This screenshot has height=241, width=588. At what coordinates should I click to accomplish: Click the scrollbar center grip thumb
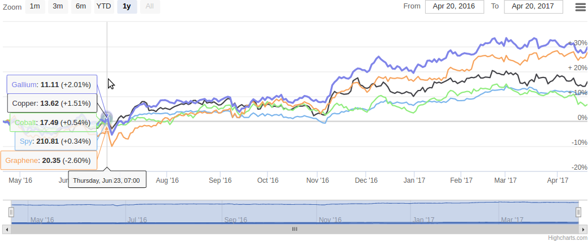click(x=294, y=229)
